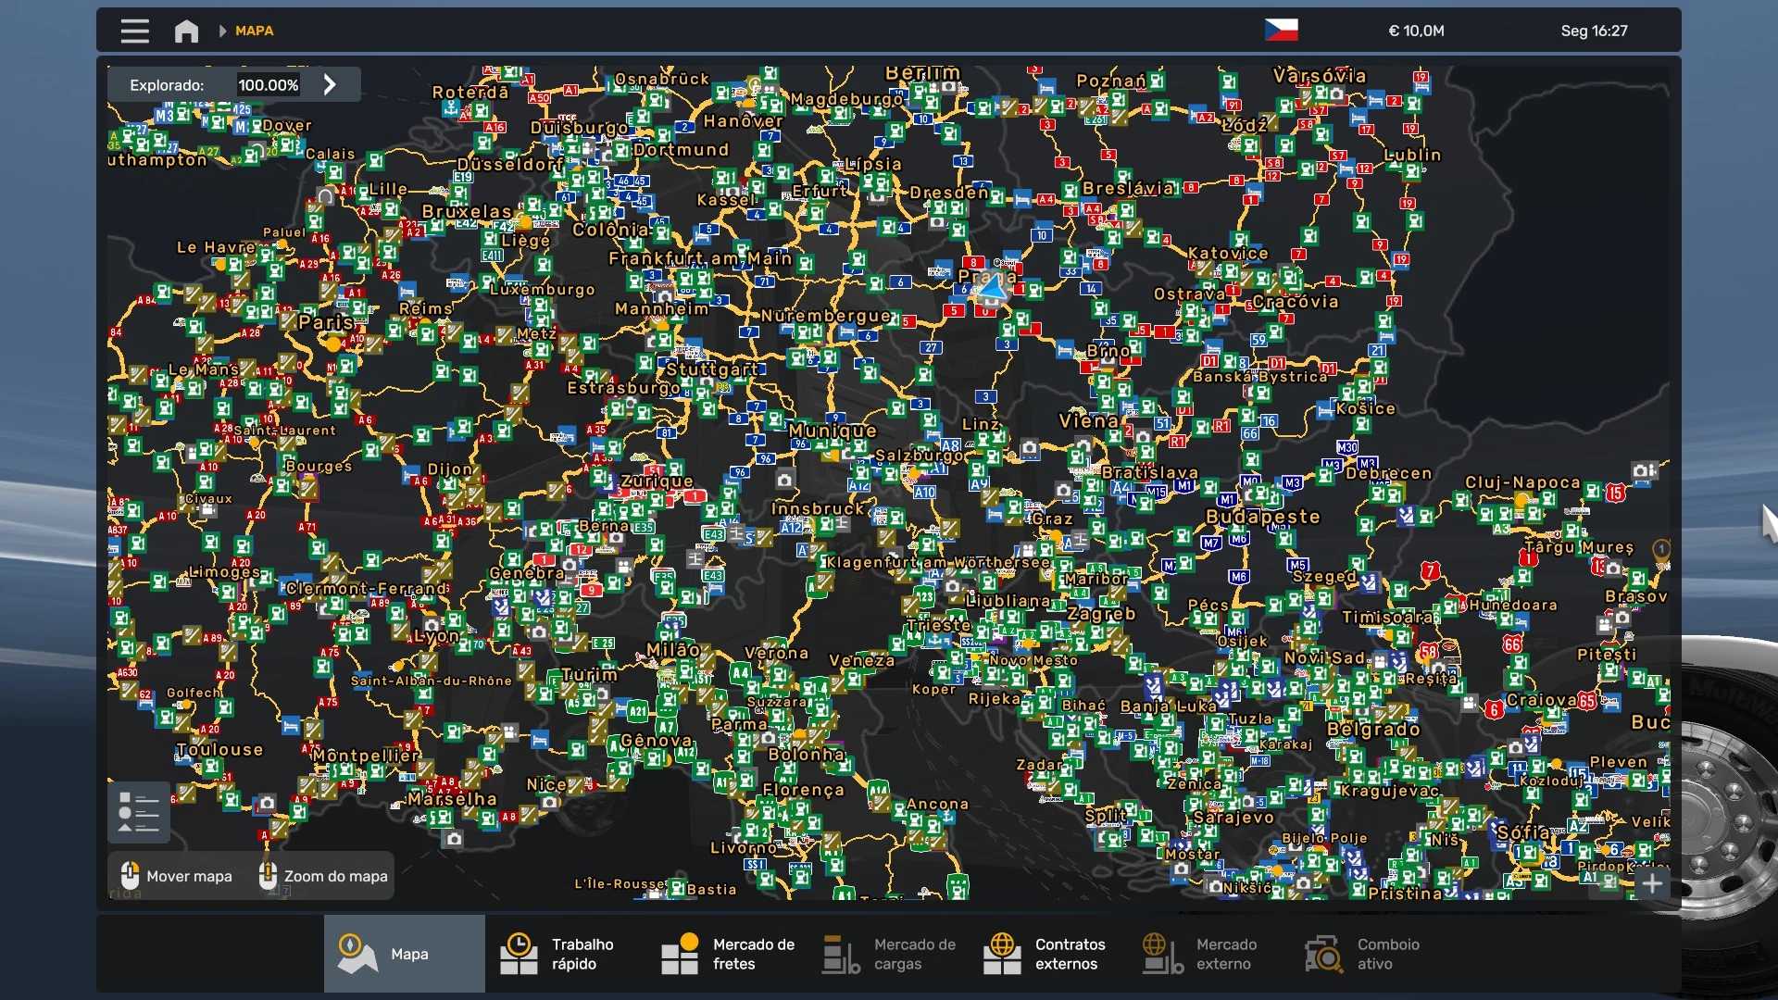Click the Contratos externos globe icon
1778x1000 pixels.
tap(1002, 954)
